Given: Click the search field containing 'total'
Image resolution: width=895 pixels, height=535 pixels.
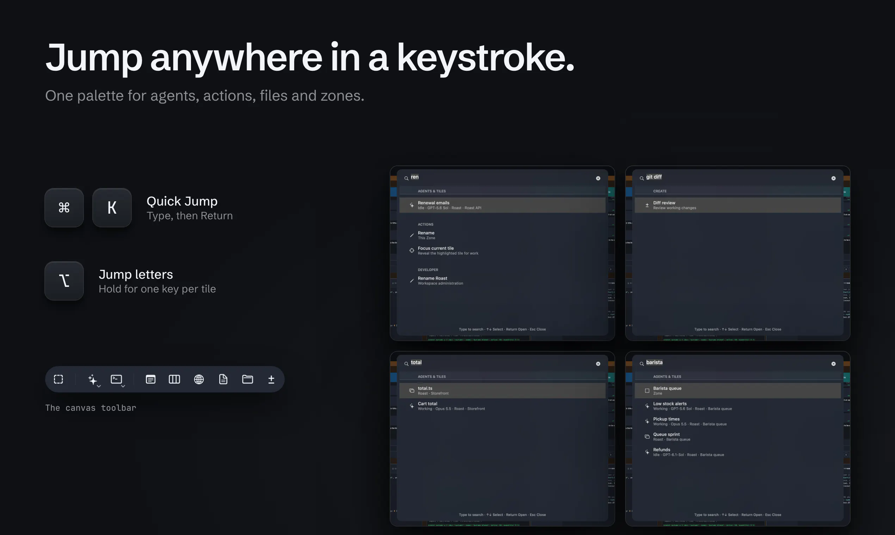Looking at the screenshot, I should pyautogui.click(x=502, y=363).
